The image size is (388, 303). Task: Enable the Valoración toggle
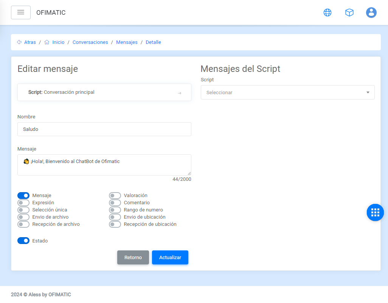click(115, 196)
